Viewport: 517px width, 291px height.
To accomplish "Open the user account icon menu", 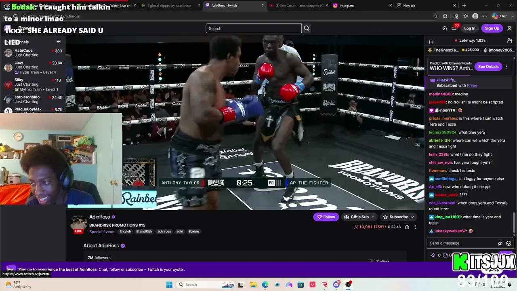I will 509,28.
